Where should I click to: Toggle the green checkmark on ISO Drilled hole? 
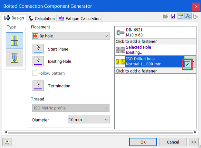coord(187,64)
